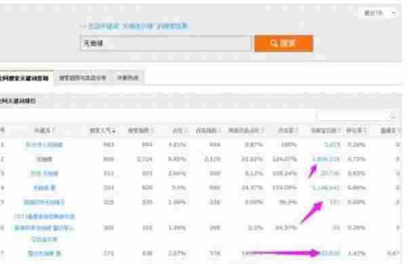Select the active first tab on the left
The image size is (407, 264).
(25, 78)
